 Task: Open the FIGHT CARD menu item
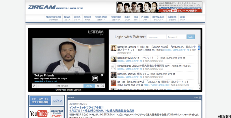click(101, 18)
